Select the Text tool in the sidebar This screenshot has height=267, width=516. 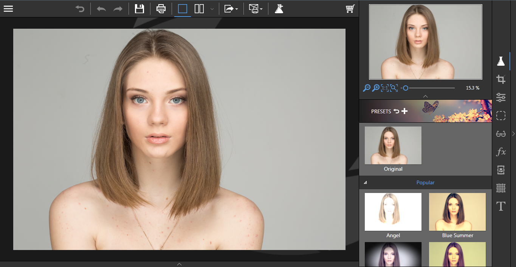tap(501, 206)
